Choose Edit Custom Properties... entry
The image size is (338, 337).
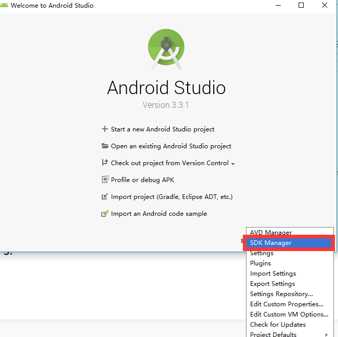[290, 304]
